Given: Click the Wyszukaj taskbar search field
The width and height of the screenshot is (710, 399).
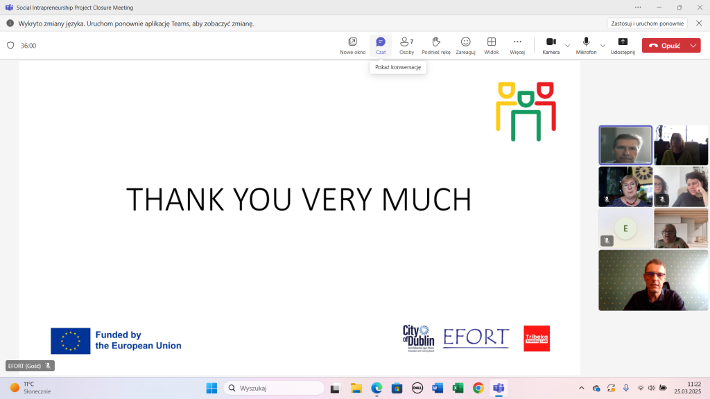Looking at the screenshot, I should pyautogui.click(x=274, y=388).
